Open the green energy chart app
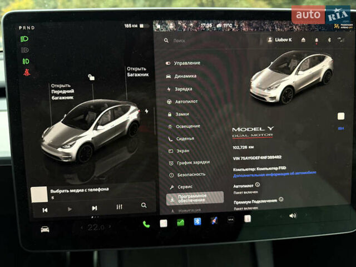 point(180,222)
